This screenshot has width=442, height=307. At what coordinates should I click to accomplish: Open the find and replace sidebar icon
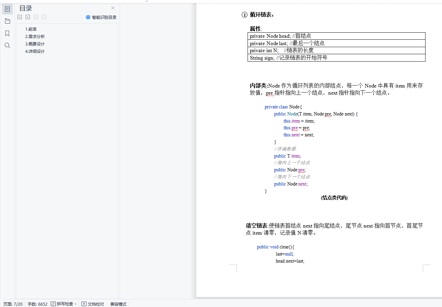pos(7,45)
